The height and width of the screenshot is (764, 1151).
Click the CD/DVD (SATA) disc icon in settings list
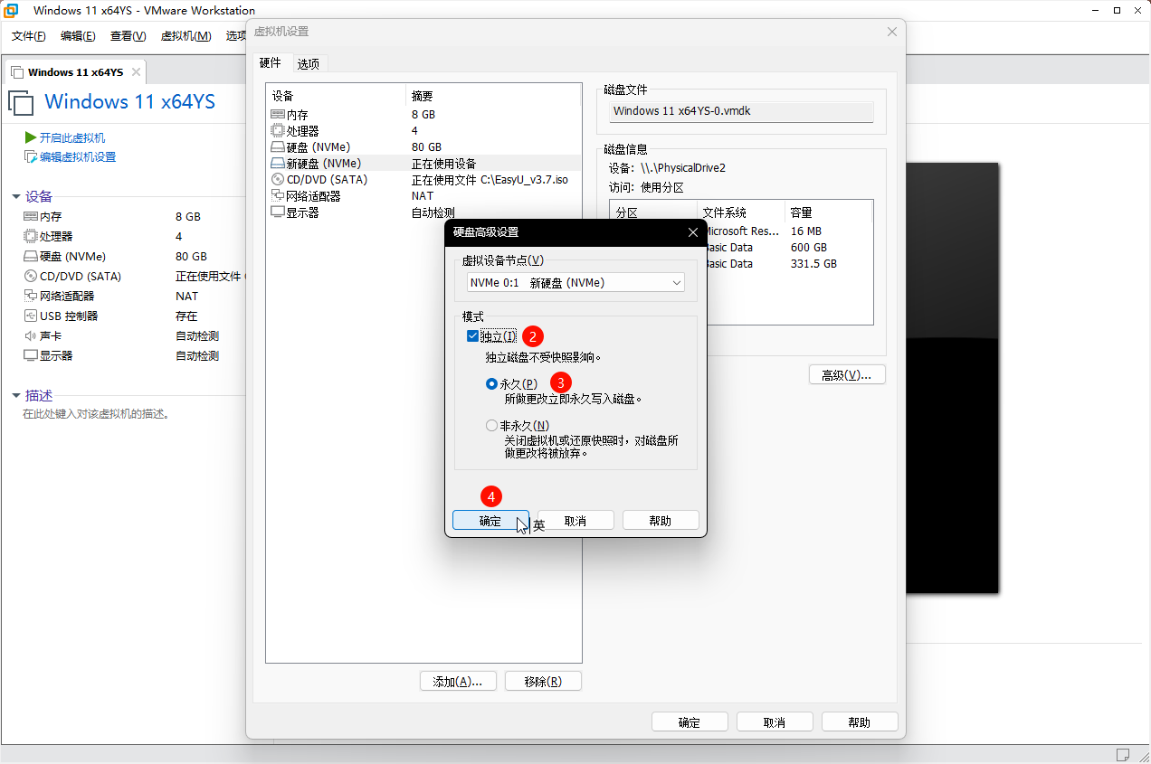(x=278, y=180)
